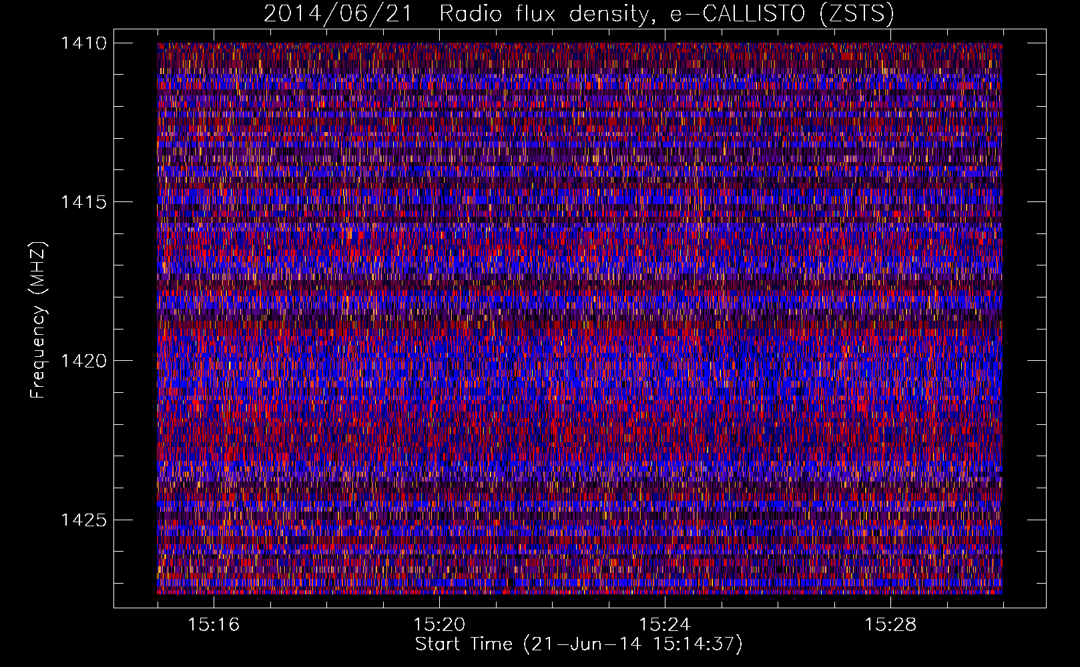Click the 1425 frequency axis label

click(x=83, y=520)
